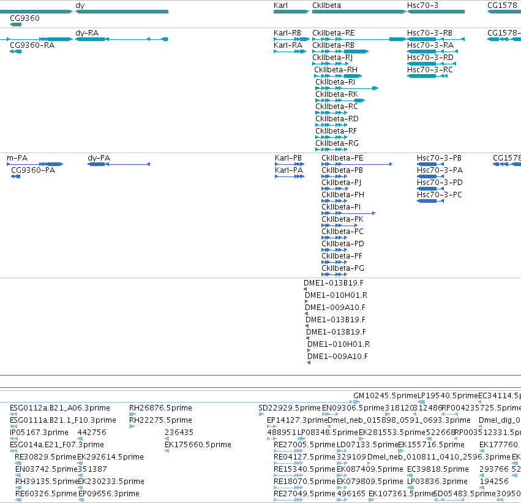This screenshot has width=521, height=503.
Task: Select the Karl-RA transcript
Action: (x=290, y=51)
